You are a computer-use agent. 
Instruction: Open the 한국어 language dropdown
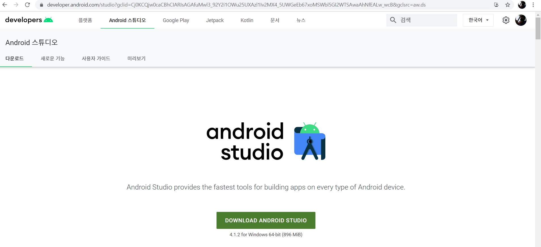point(478,20)
